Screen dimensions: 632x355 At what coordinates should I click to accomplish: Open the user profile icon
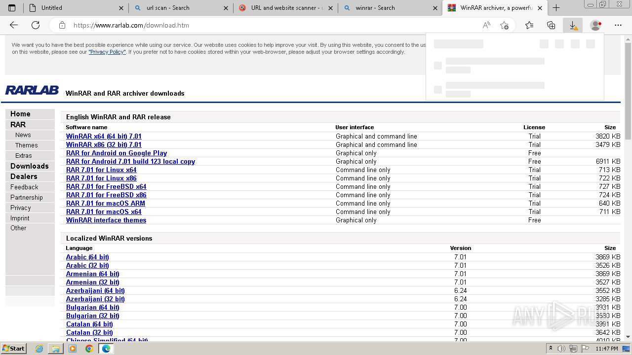(x=596, y=25)
